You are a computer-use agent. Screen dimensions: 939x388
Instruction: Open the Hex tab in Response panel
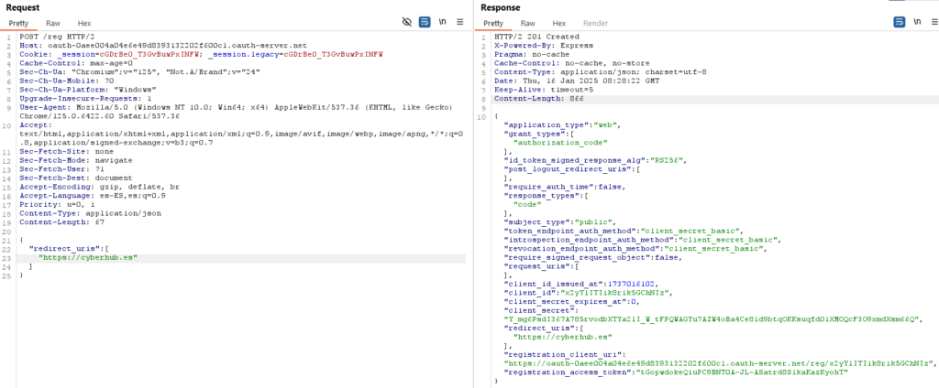click(x=558, y=23)
